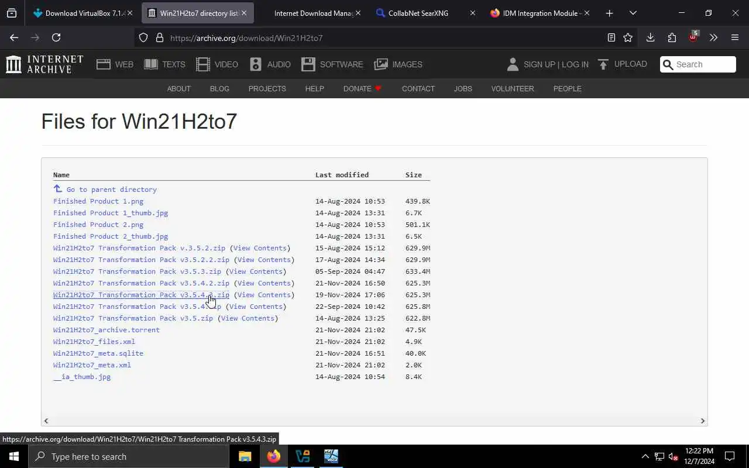Download Transformation Pack v3.5.zip

pyautogui.click(x=133, y=318)
